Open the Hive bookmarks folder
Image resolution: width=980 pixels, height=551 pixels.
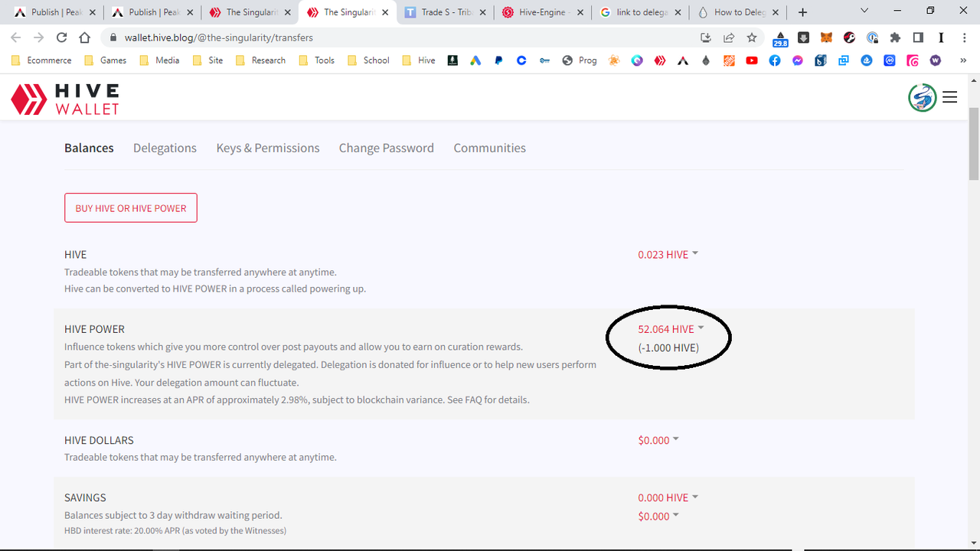coord(418,60)
